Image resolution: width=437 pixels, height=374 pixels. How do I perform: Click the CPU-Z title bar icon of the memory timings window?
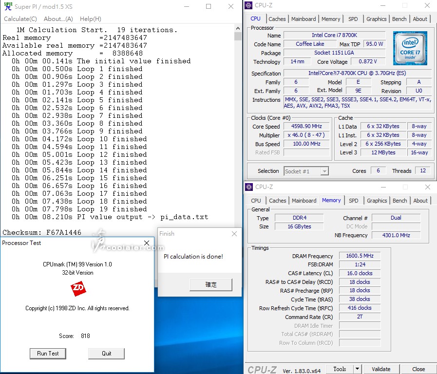point(249,187)
